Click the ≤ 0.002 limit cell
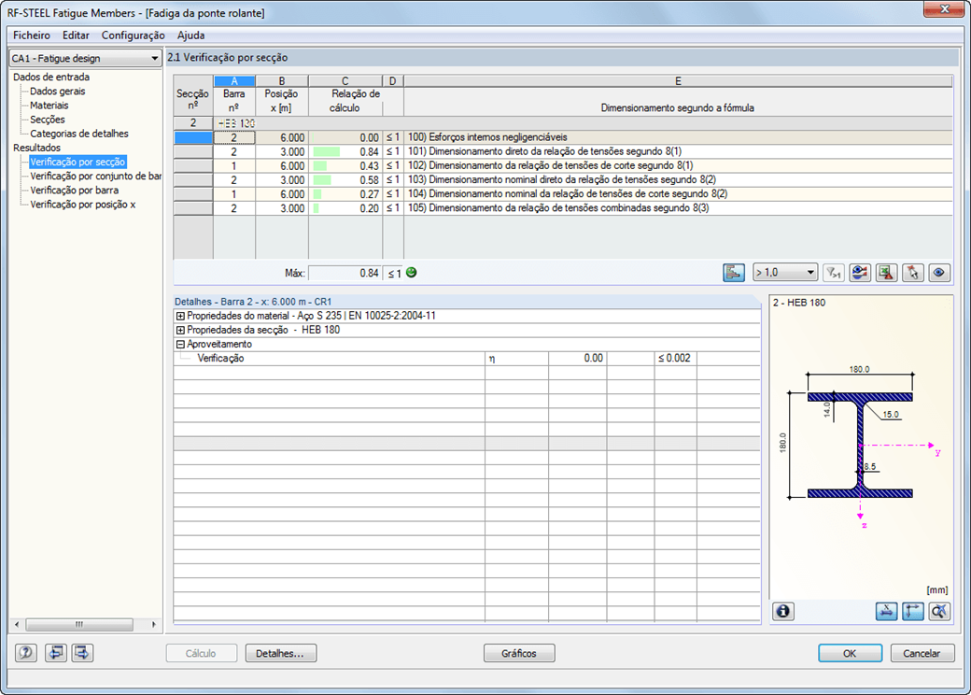 click(x=676, y=358)
